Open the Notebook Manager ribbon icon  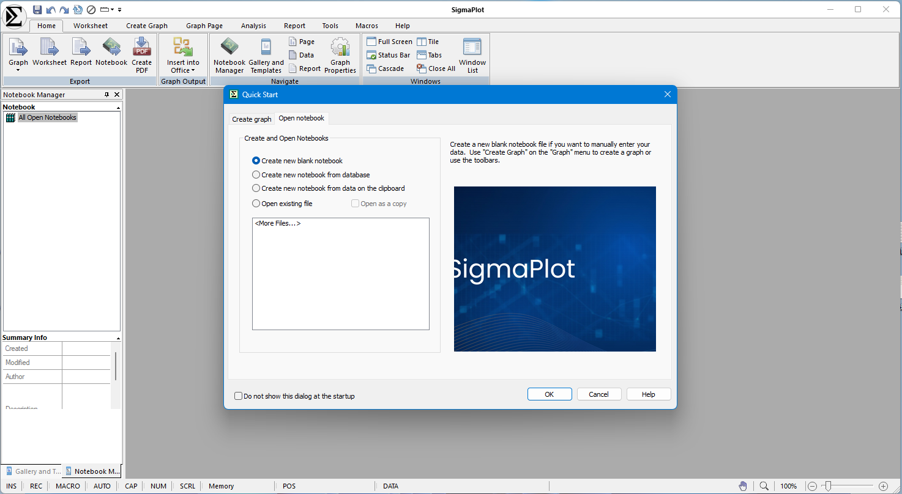point(229,55)
